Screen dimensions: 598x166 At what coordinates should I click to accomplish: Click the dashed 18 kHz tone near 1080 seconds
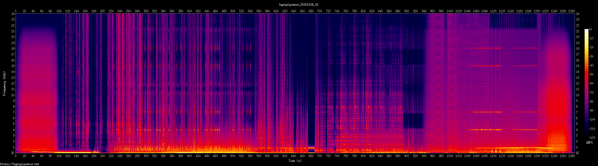click(x=485, y=48)
